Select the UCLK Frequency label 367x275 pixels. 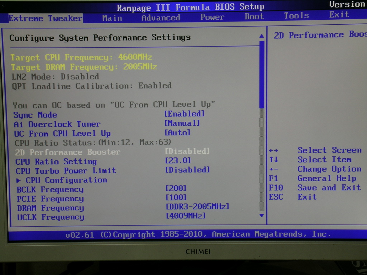51,217
